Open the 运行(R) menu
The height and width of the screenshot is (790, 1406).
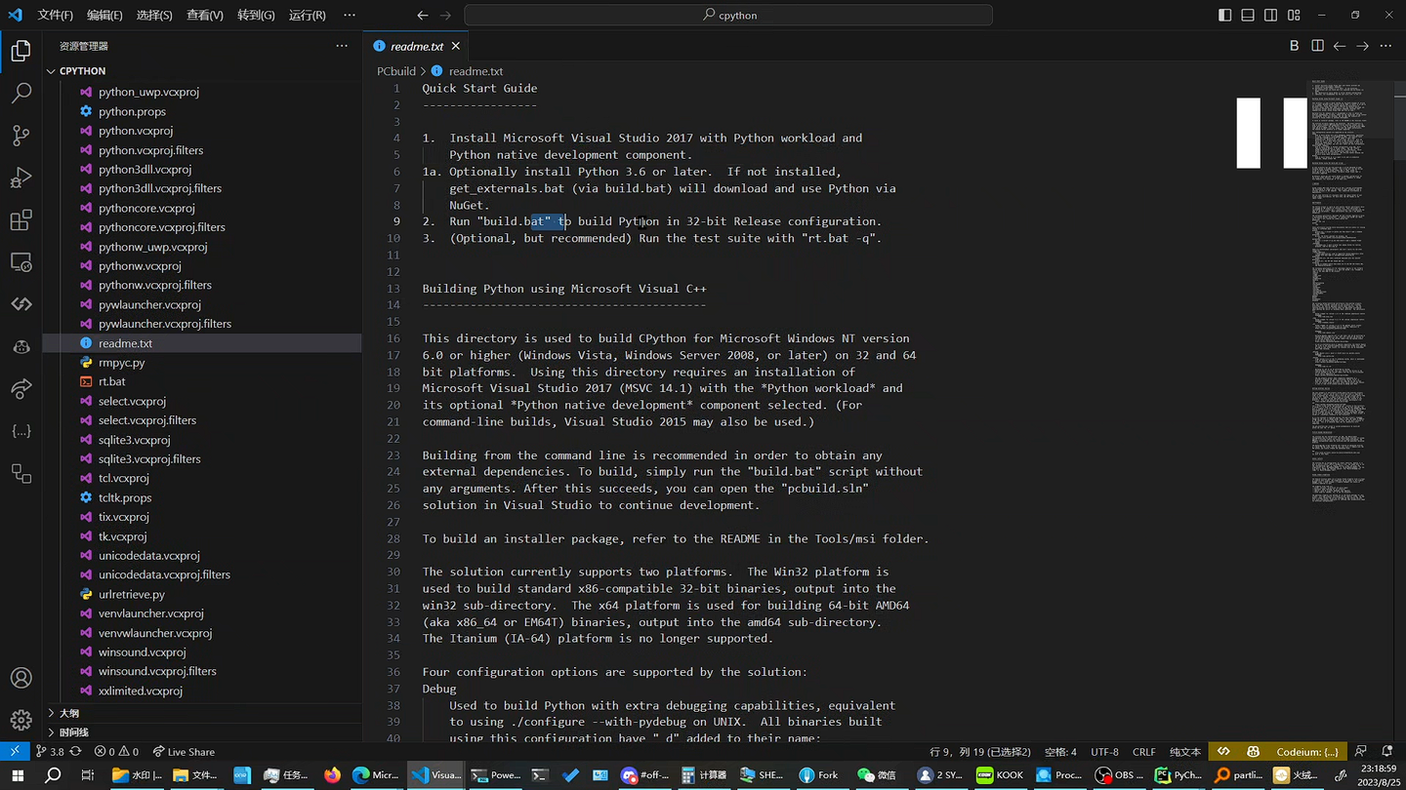(308, 15)
